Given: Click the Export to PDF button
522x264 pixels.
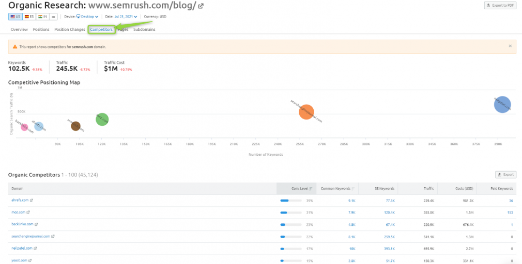Looking at the screenshot, I should [500, 5].
